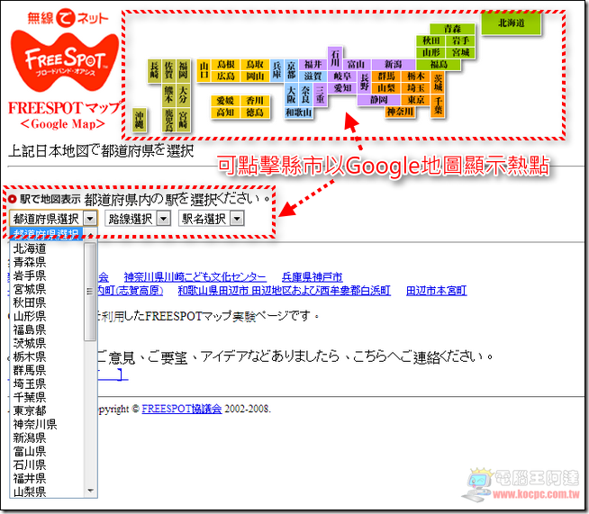Pick 宮城県 from the prefecture list
Viewport: 589px width, 514px height.
pyautogui.click(x=48, y=289)
